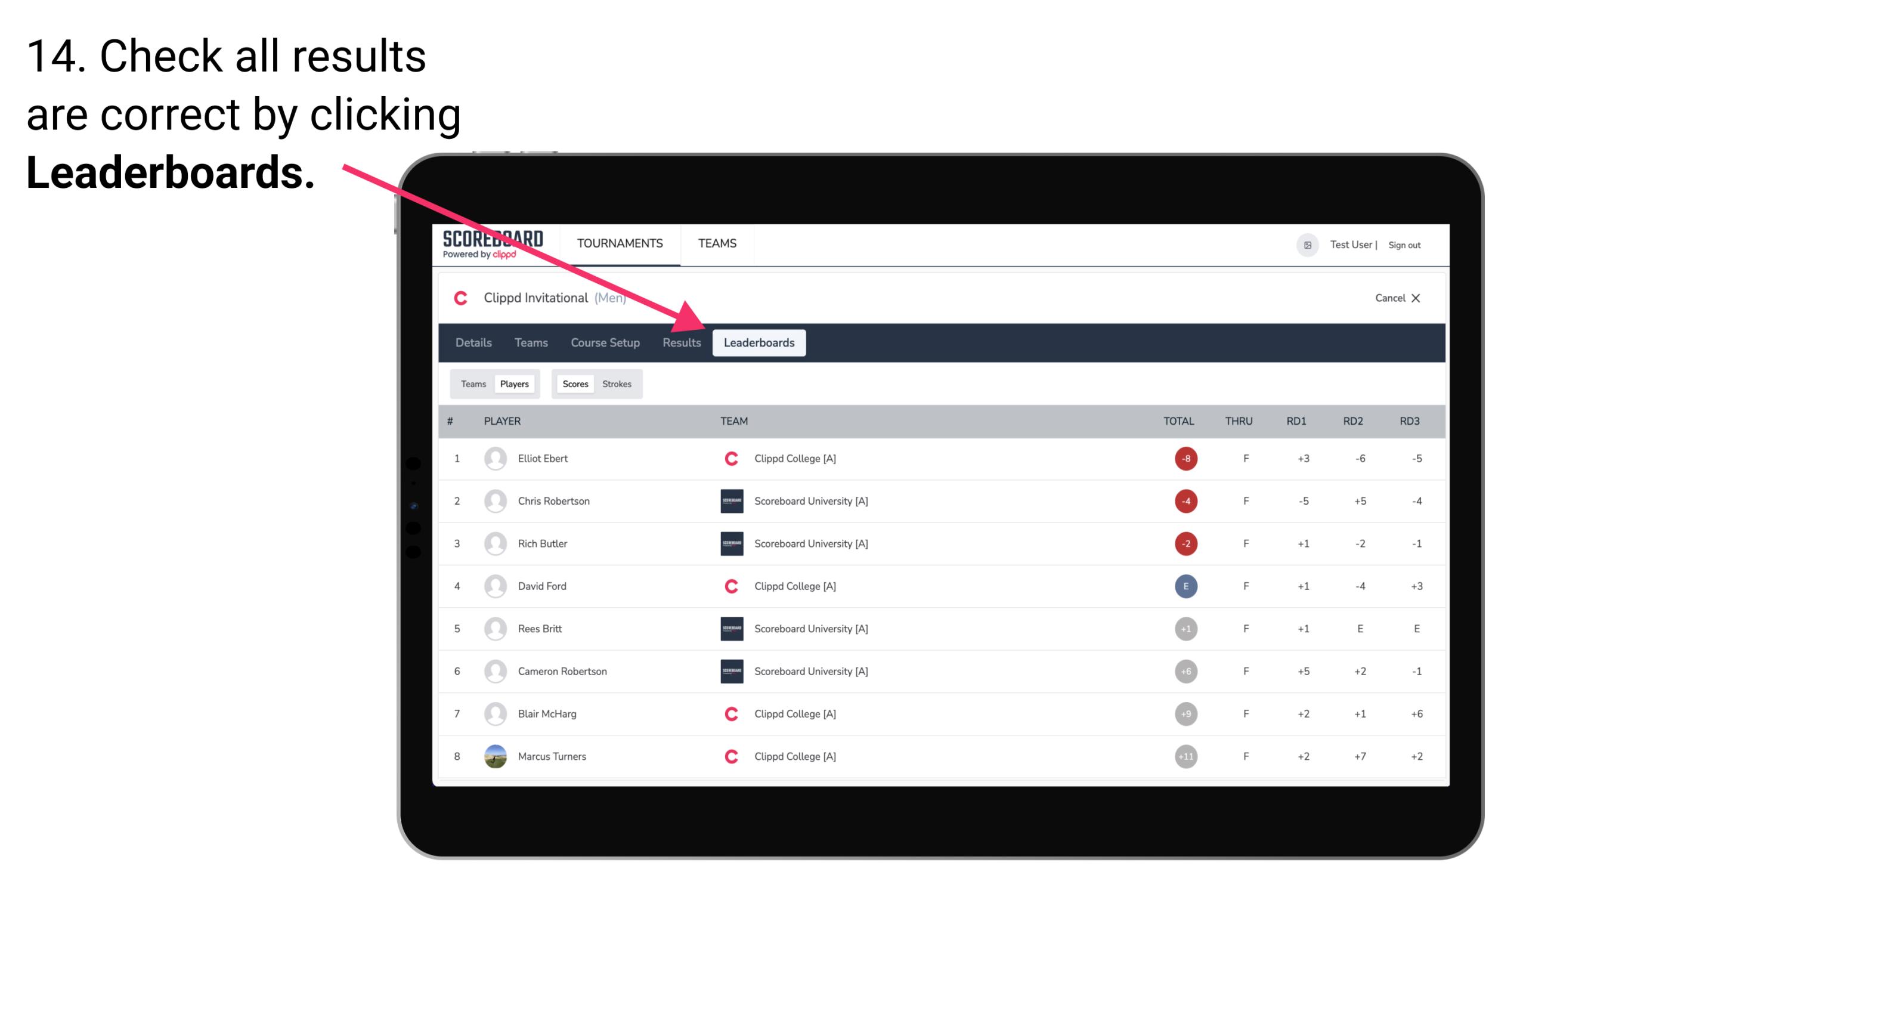Click Marcus Turners' profile picture icon

[493, 756]
